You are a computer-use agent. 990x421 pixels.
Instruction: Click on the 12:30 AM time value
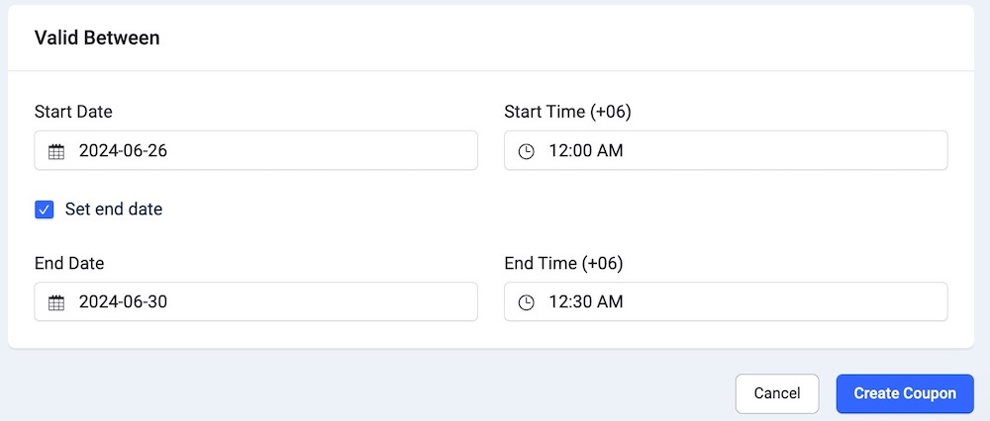[x=586, y=302]
